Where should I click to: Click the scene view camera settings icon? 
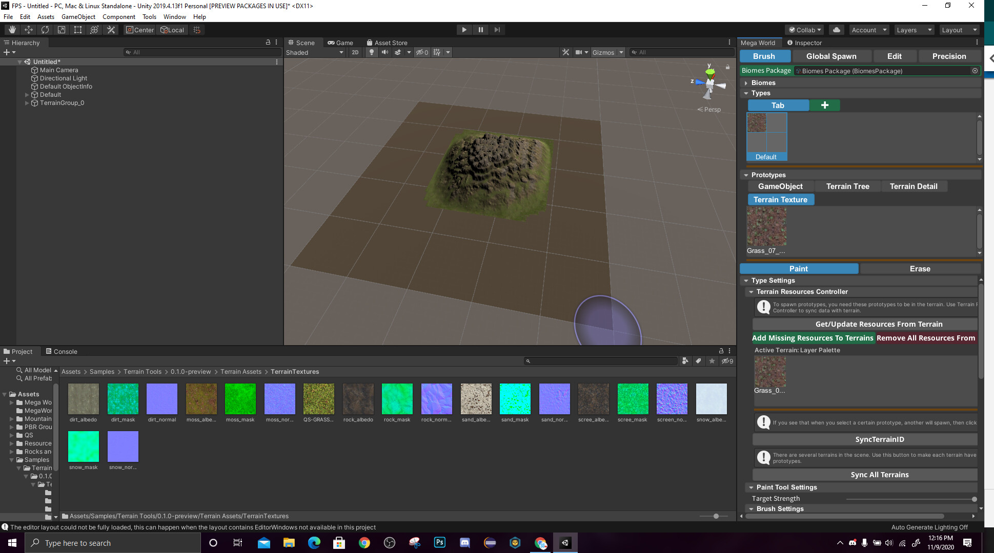580,52
